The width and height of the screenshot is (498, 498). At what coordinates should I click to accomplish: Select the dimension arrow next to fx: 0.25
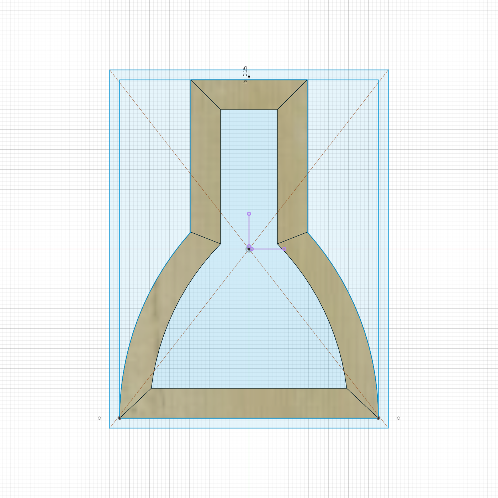tap(249, 75)
